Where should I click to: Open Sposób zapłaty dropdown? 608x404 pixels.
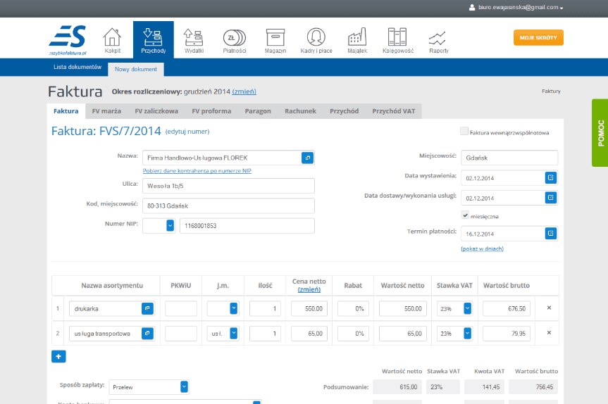point(184,386)
